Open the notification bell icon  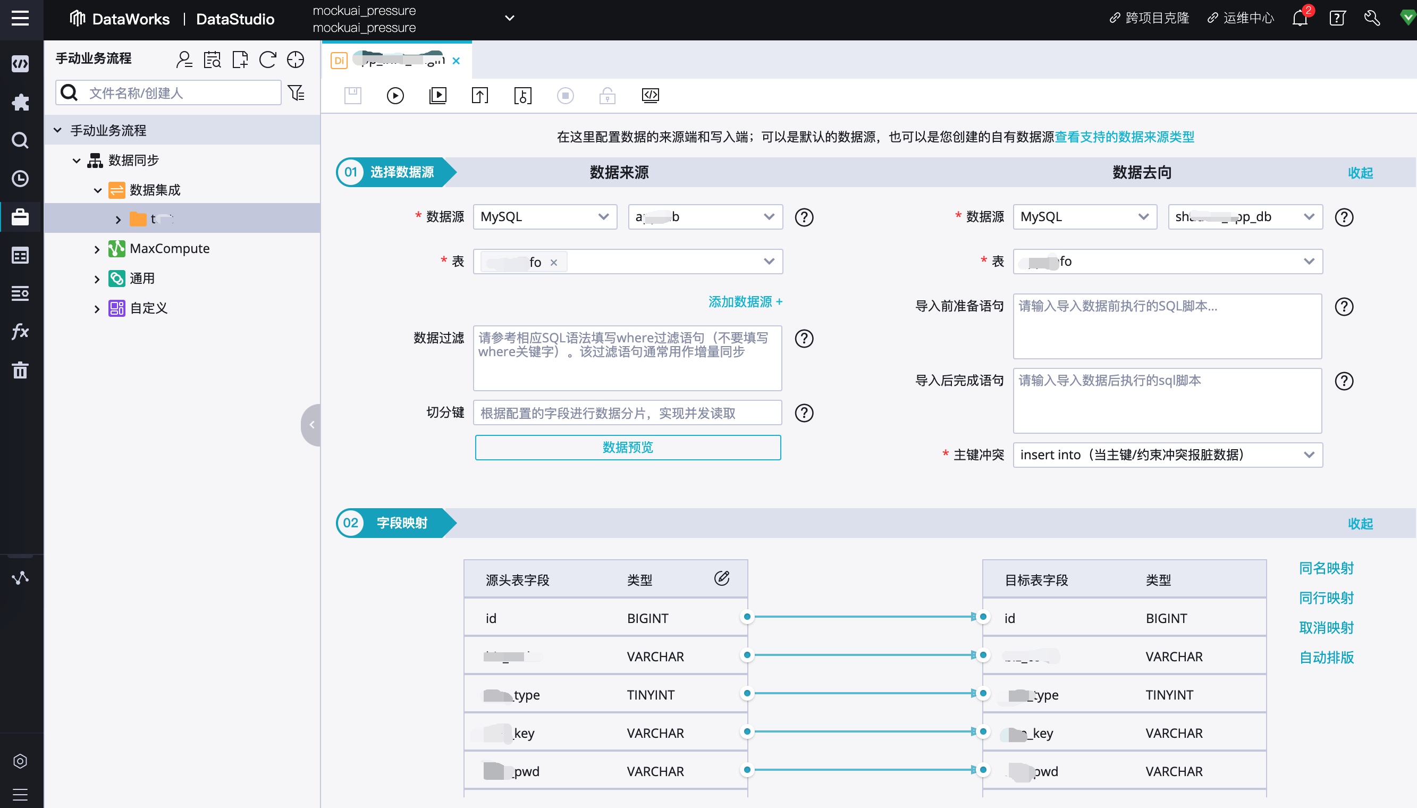[x=1300, y=18]
